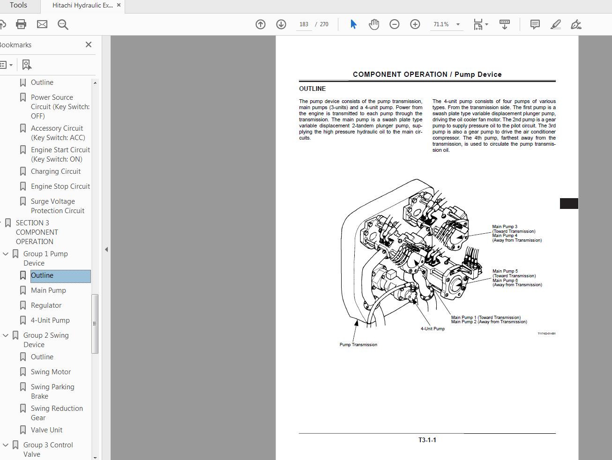This screenshot has height=460, width=612.
Task: Select the Hitachi Hydraulic Ex... document tab
Action: pos(82,6)
